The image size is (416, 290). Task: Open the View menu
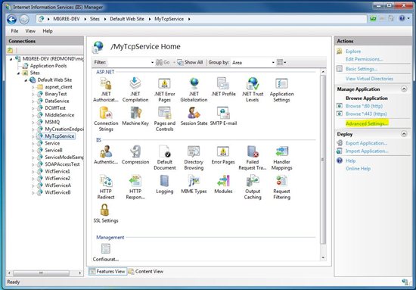[x=30, y=31]
